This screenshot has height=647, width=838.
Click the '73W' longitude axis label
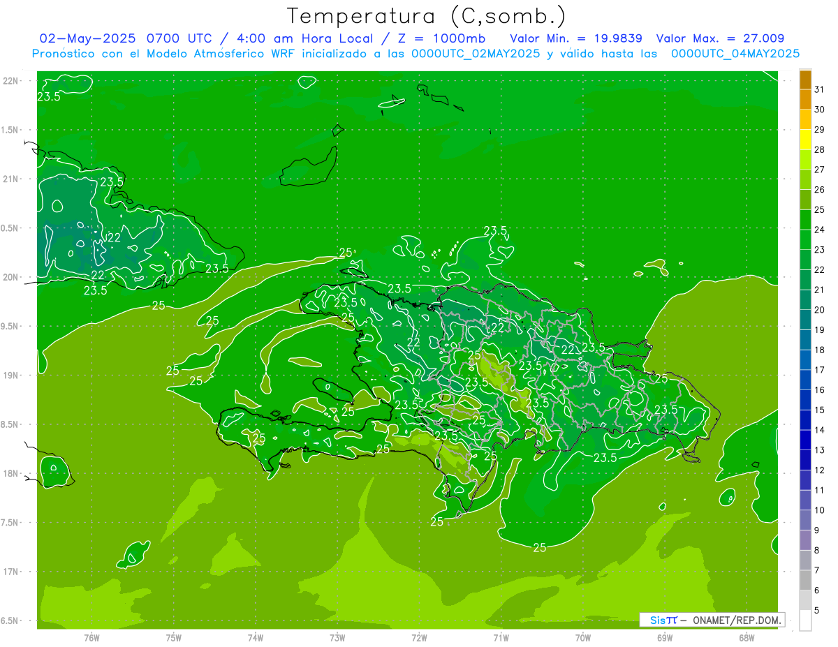[337, 637]
